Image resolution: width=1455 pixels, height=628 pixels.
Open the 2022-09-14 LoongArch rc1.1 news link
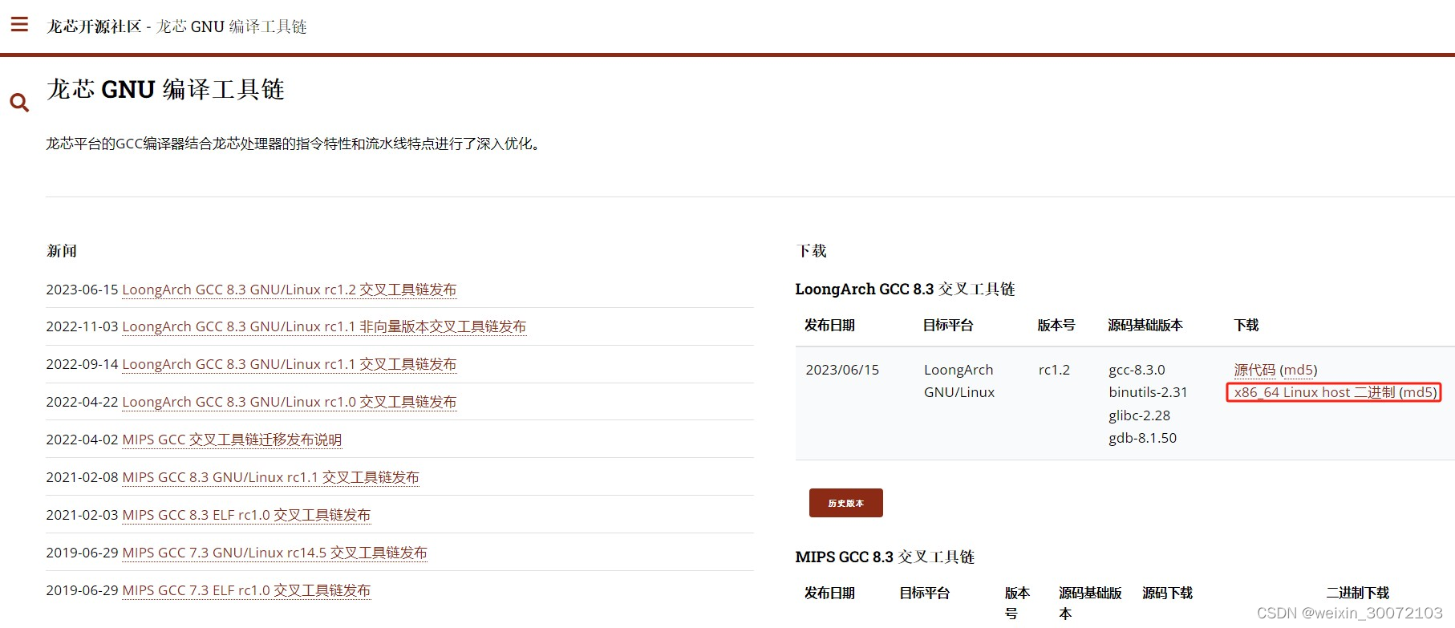pos(289,364)
